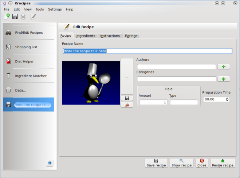Click the Save floppy toolbar icon
This screenshot has width=240, height=178.
pos(15,16)
